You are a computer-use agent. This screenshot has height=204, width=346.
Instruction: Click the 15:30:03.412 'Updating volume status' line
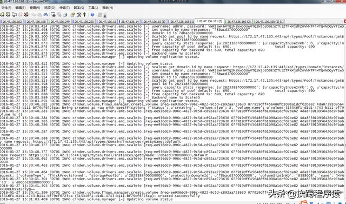coord(86,64)
